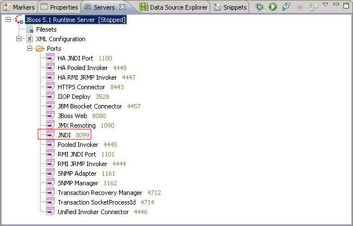353x226 pixels.
Task: Click the Ports folder icon
Action: [x=39, y=49]
